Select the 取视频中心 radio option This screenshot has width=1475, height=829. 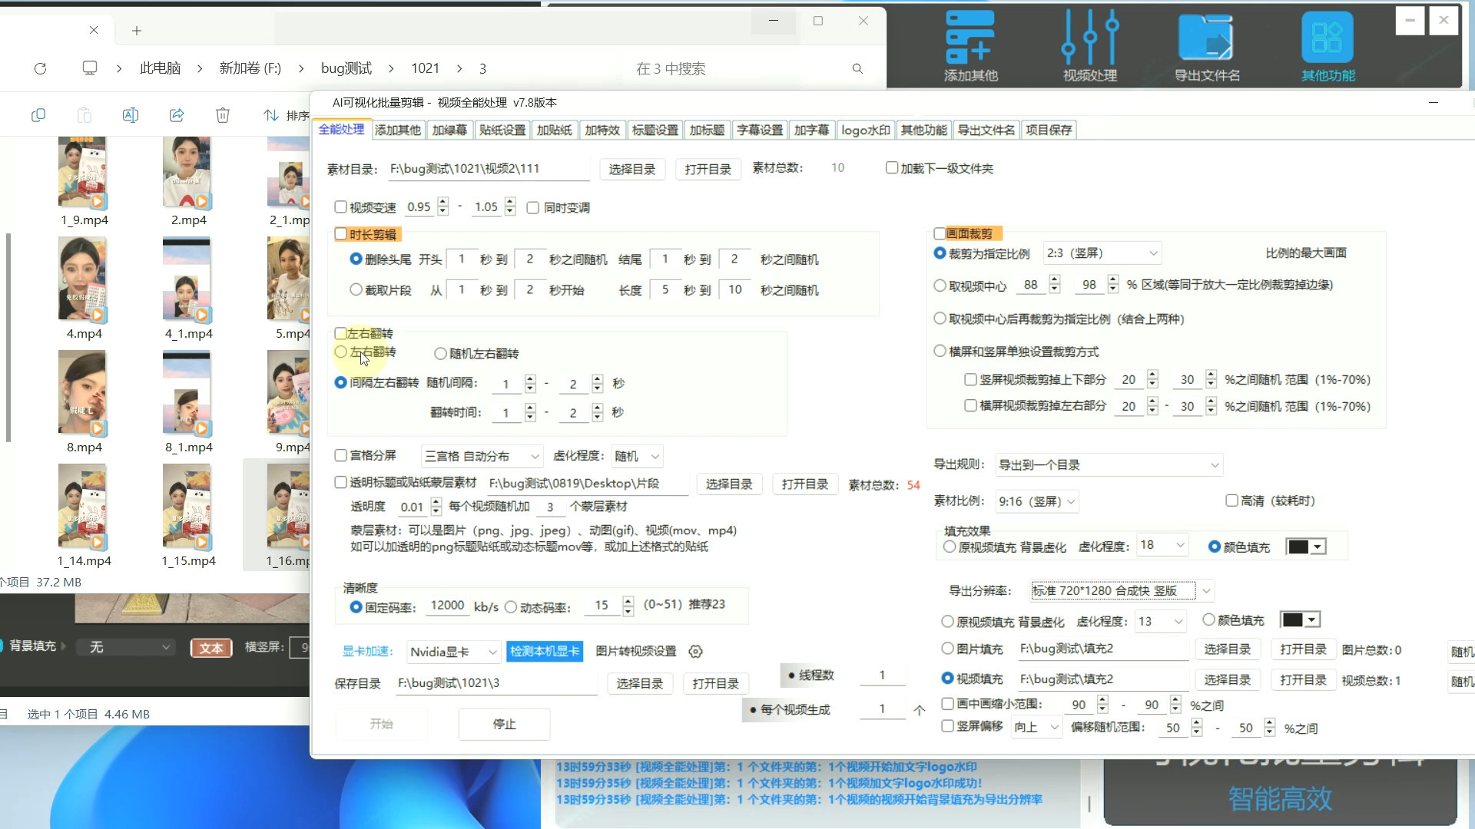[x=940, y=285]
